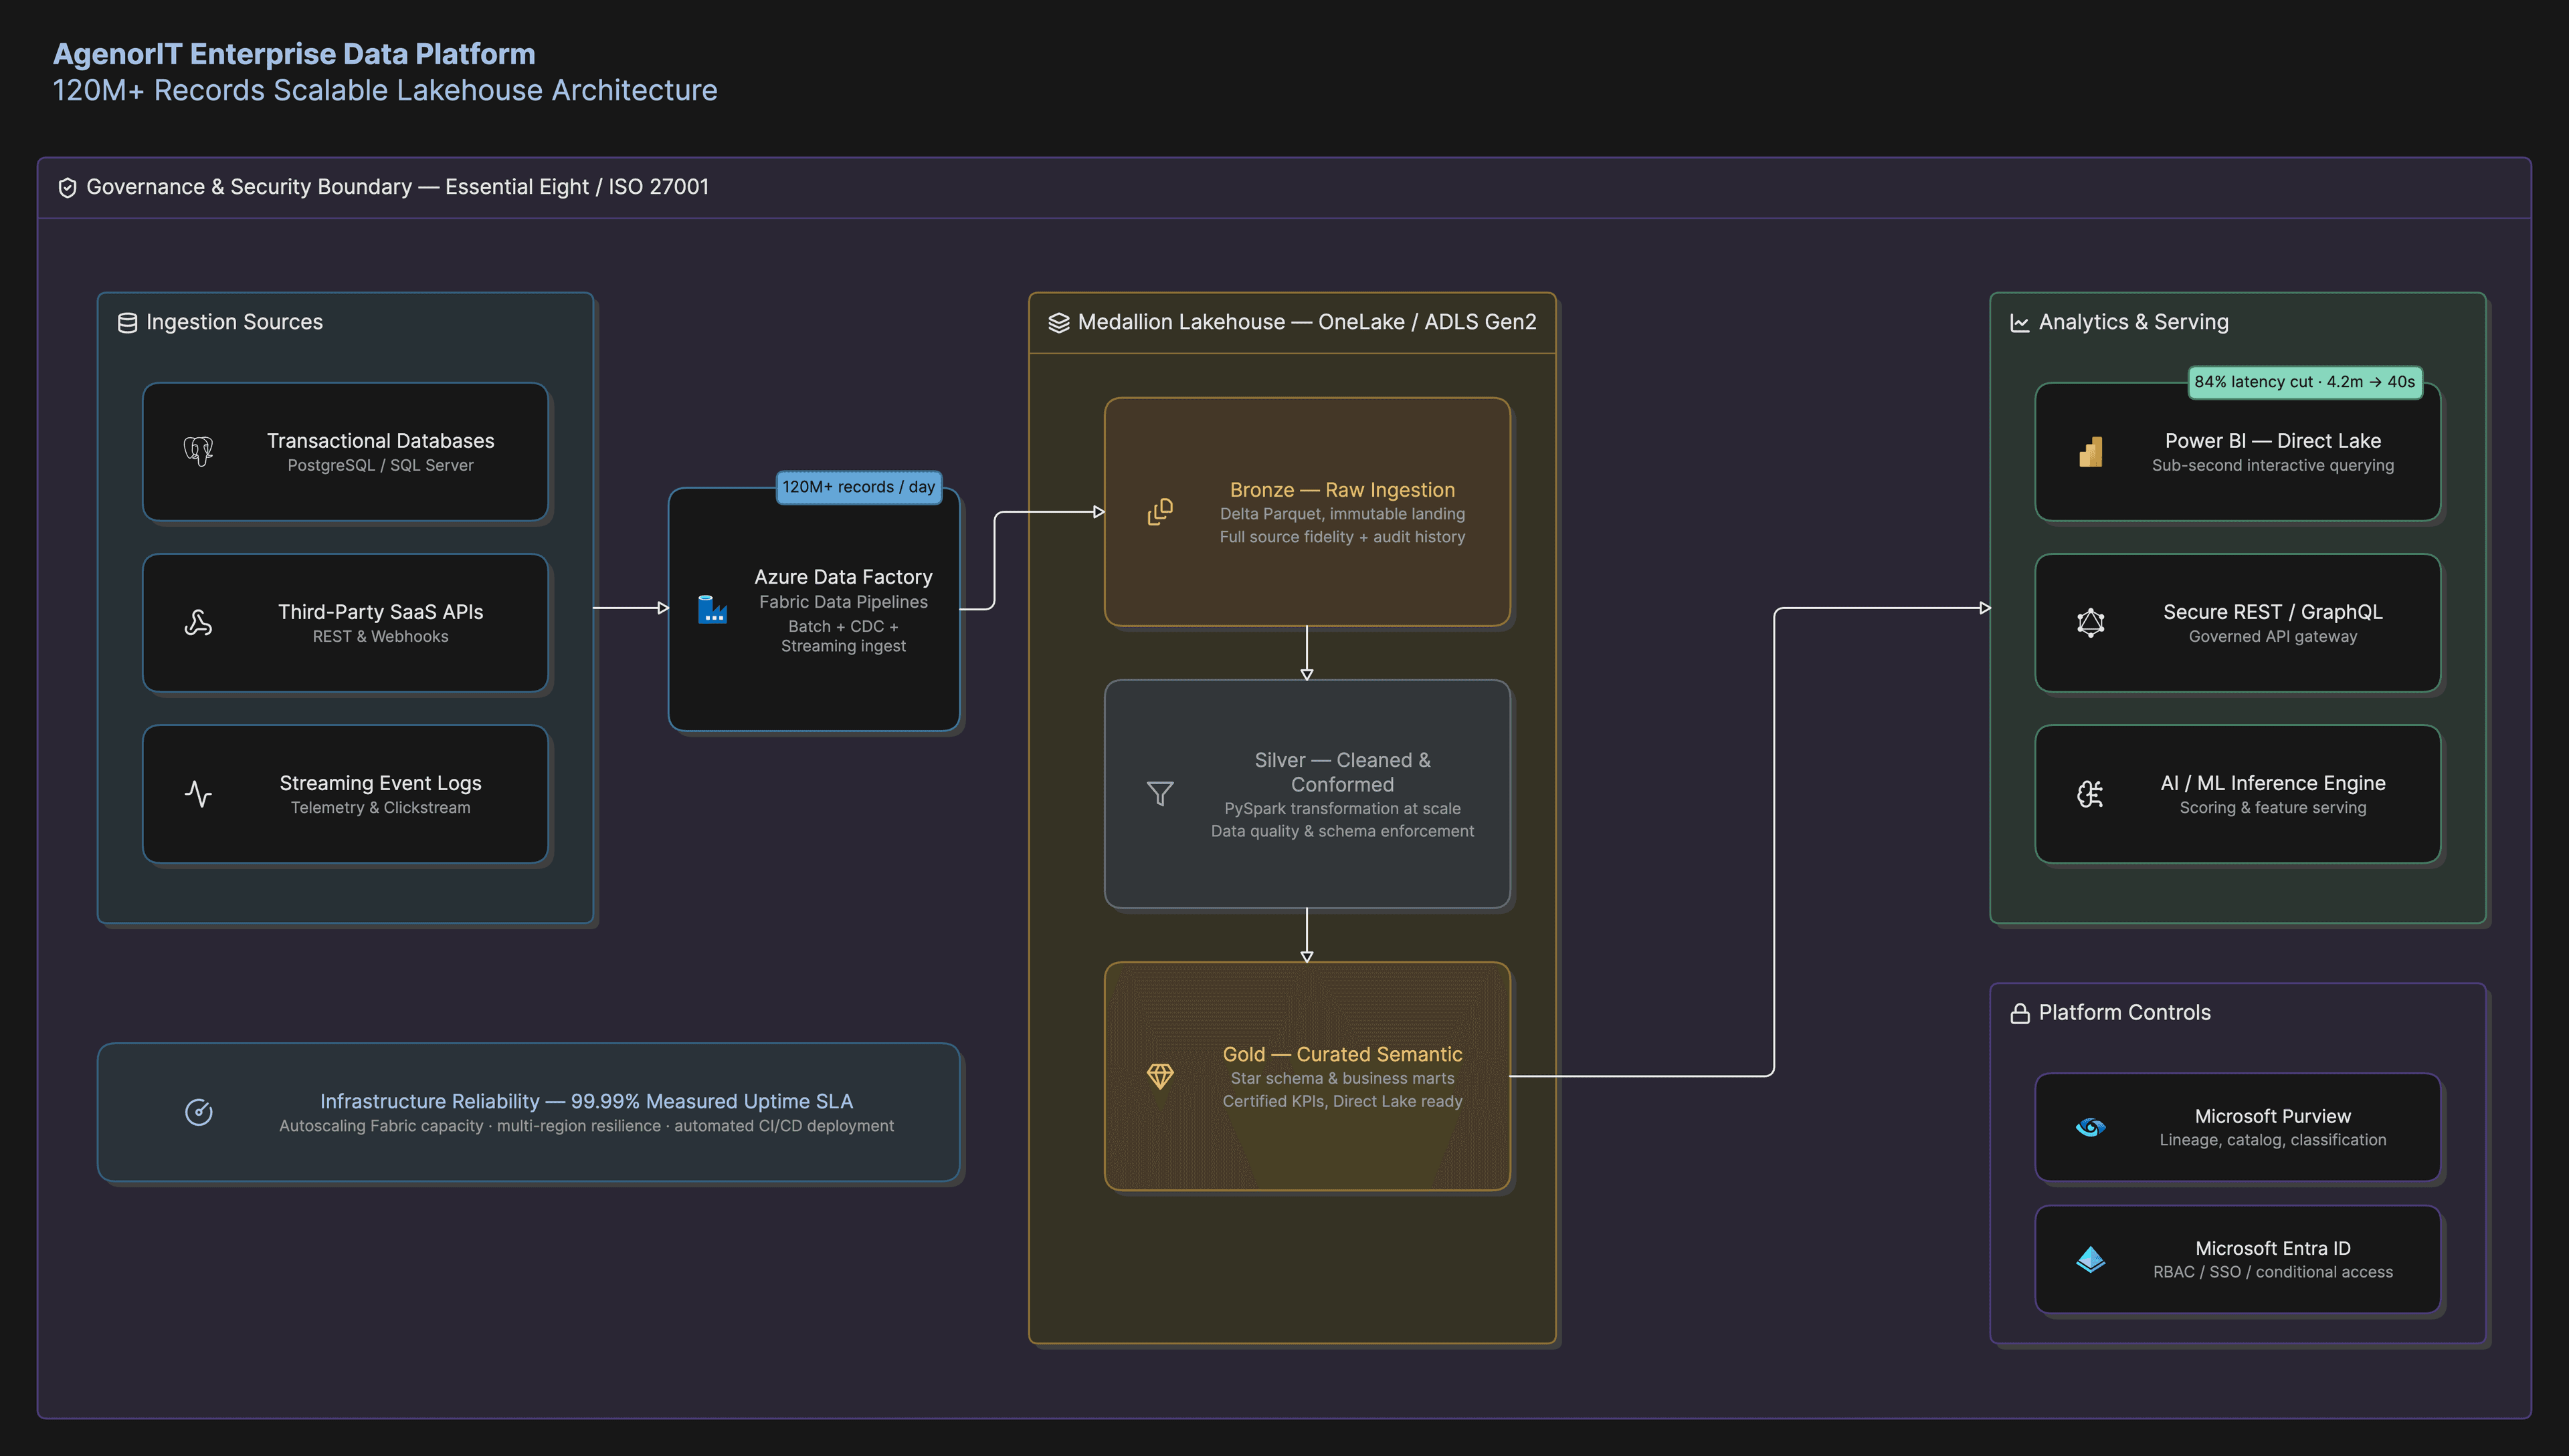Click the Gold — Curated Semantic title

coord(1342,1054)
